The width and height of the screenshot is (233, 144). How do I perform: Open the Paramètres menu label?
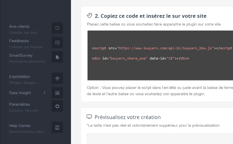click(x=20, y=104)
